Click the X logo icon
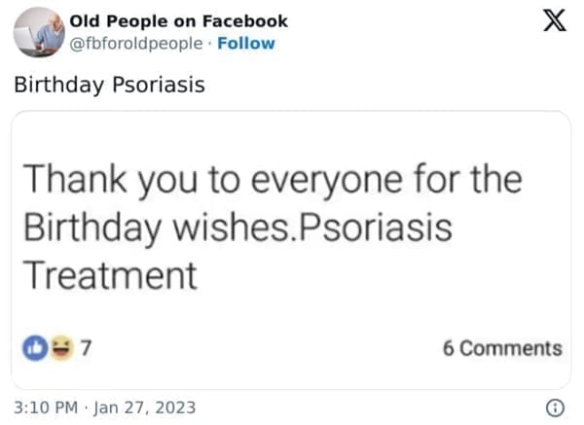584x425 pixels. pos(553,22)
